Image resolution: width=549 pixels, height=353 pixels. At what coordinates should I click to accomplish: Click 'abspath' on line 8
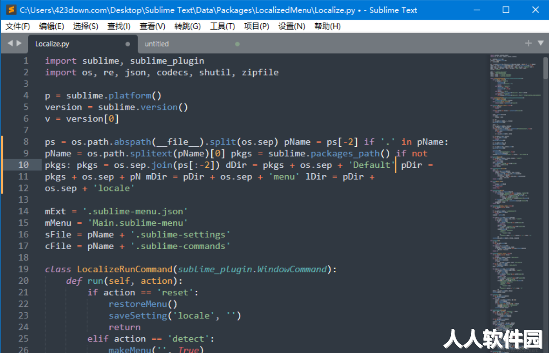coord(133,142)
